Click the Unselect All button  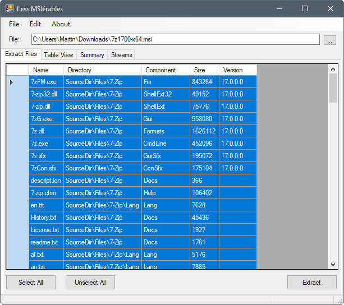90,283
